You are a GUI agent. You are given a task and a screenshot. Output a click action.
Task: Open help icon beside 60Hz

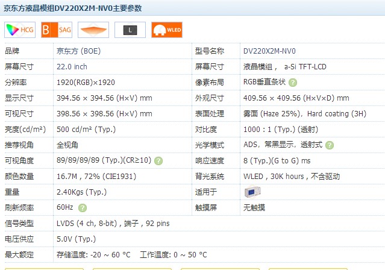(83, 208)
